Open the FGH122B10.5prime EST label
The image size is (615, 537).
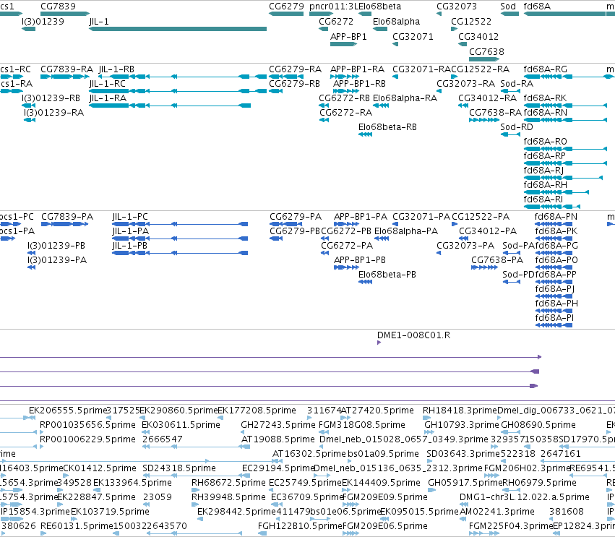(300, 526)
